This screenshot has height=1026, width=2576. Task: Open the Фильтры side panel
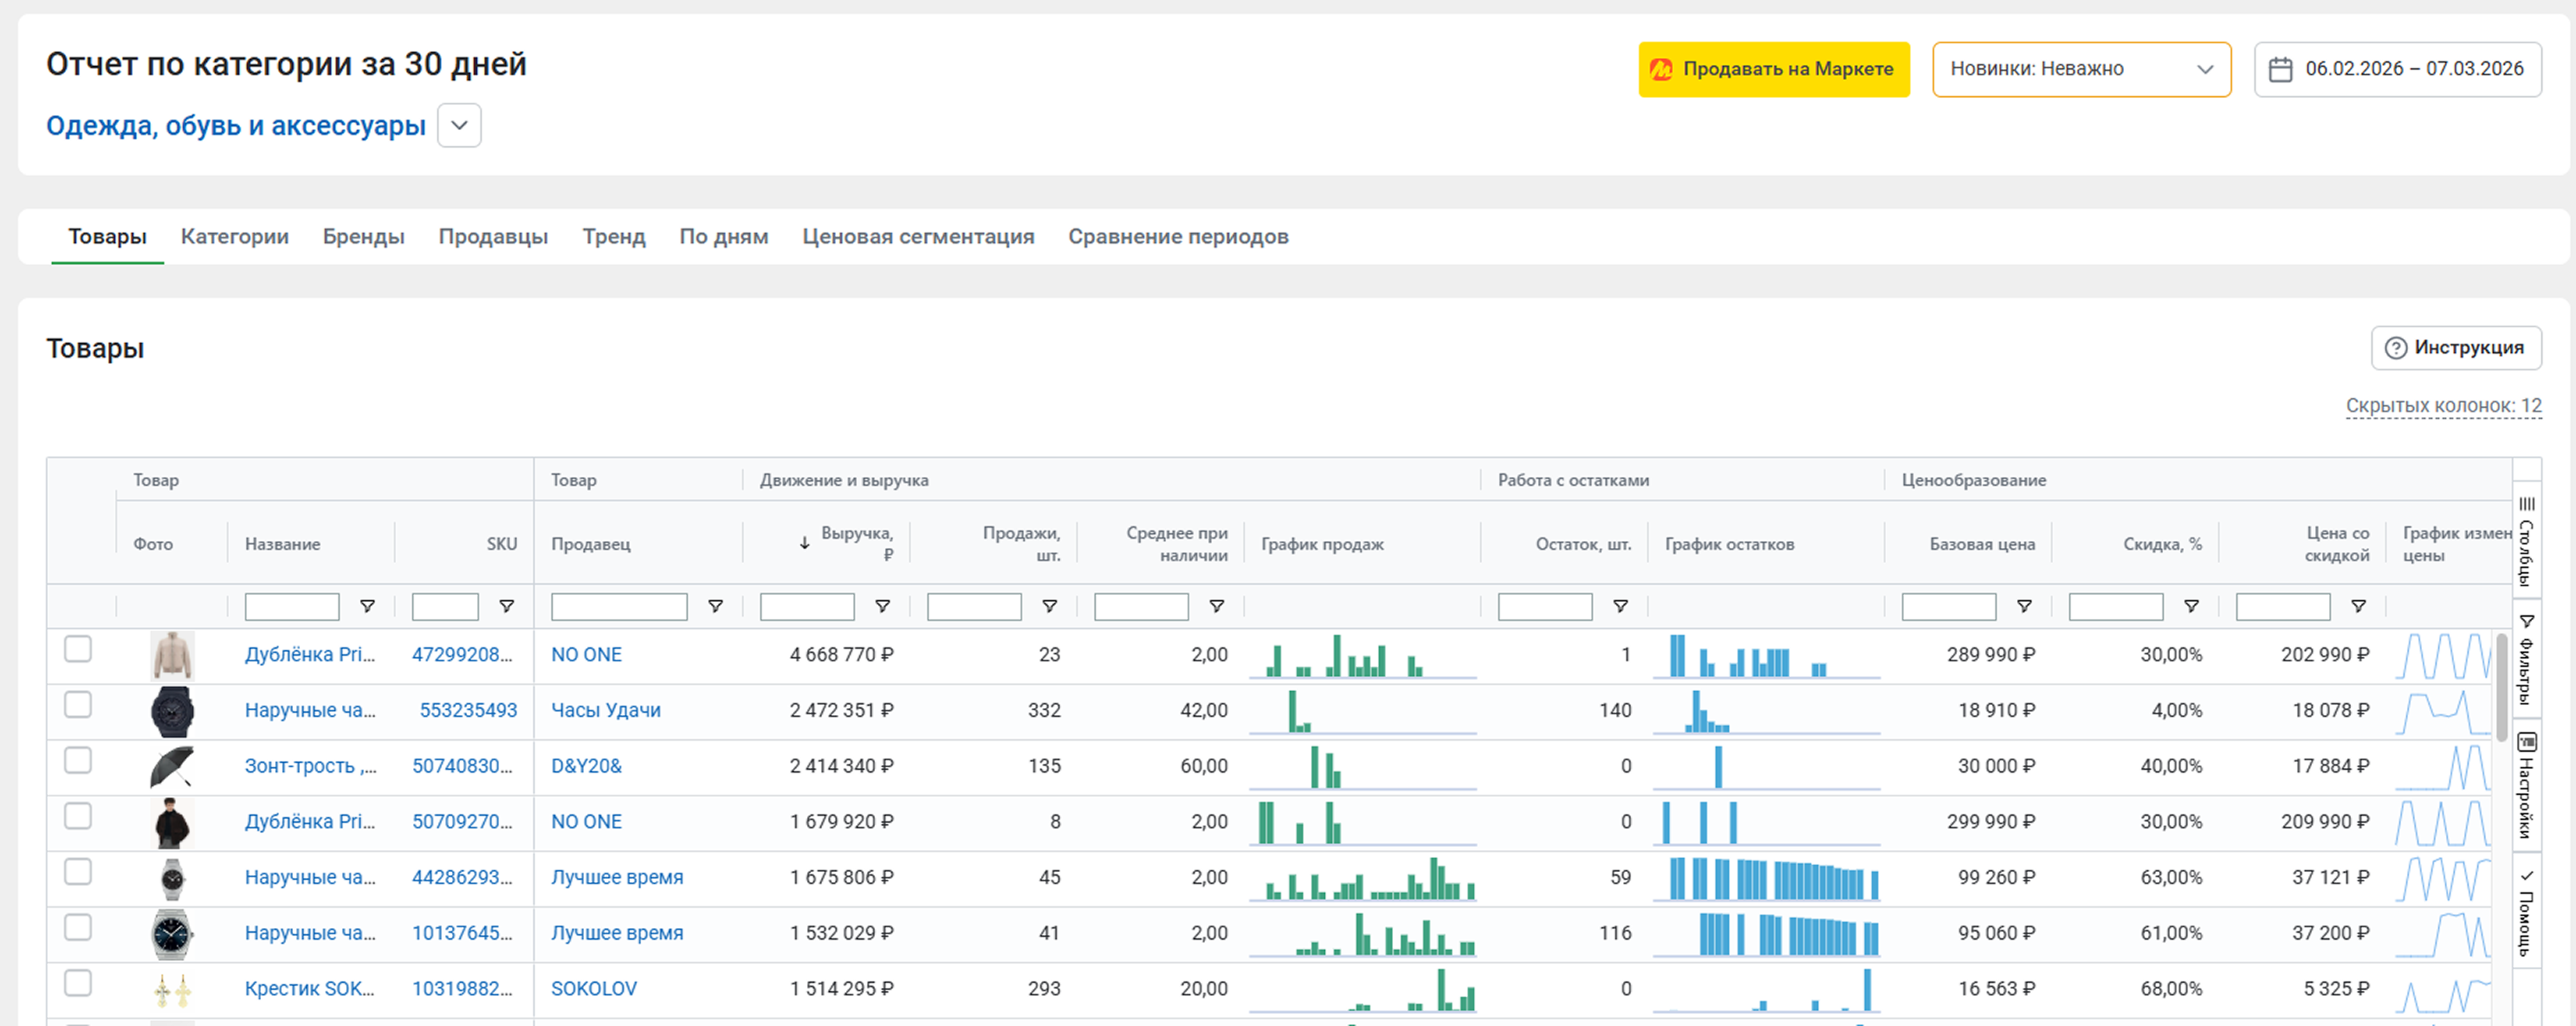(2526, 658)
